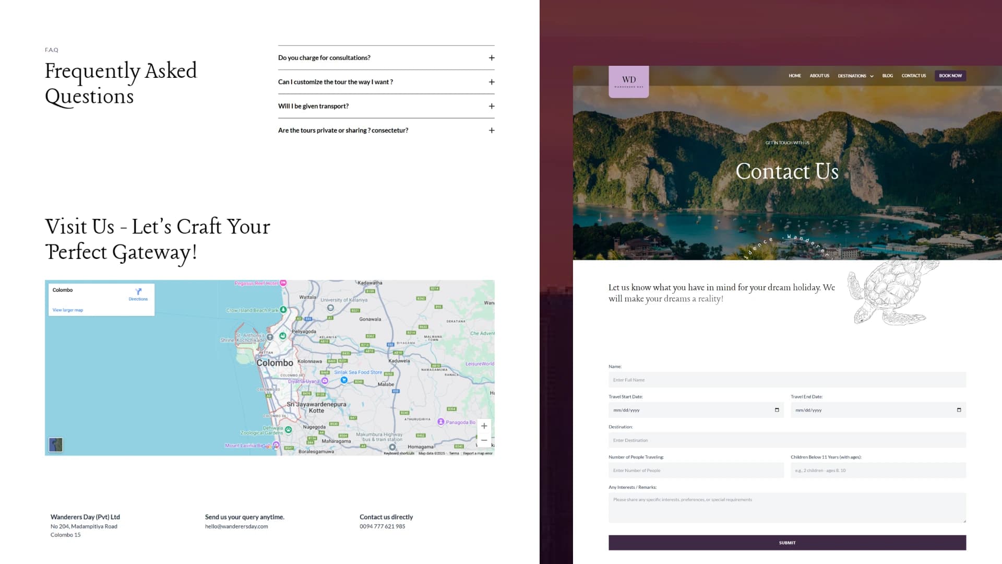The width and height of the screenshot is (1002, 564).
Task: Go to the About Us page
Action: pos(819,76)
